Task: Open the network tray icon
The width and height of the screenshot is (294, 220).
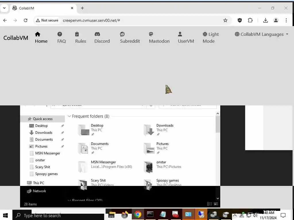Action: [x=249, y=215]
